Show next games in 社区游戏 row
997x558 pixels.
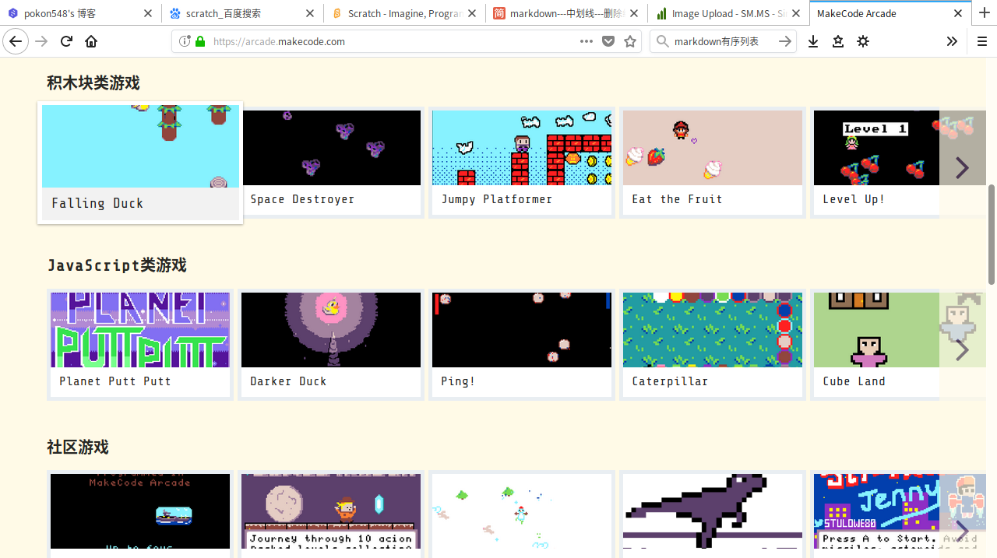(963, 529)
